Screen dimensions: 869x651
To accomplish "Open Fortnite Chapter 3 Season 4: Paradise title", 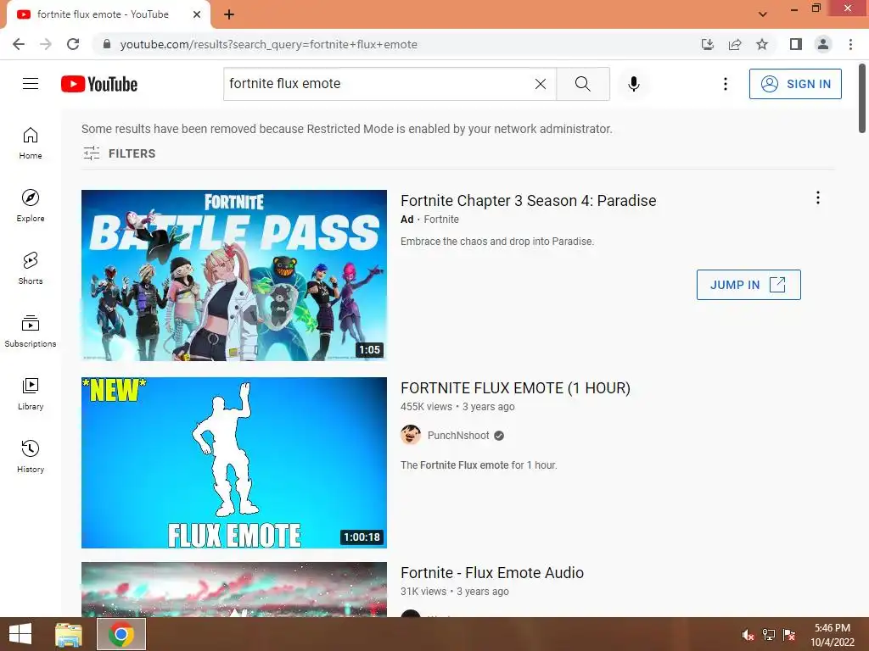I will 528,200.
